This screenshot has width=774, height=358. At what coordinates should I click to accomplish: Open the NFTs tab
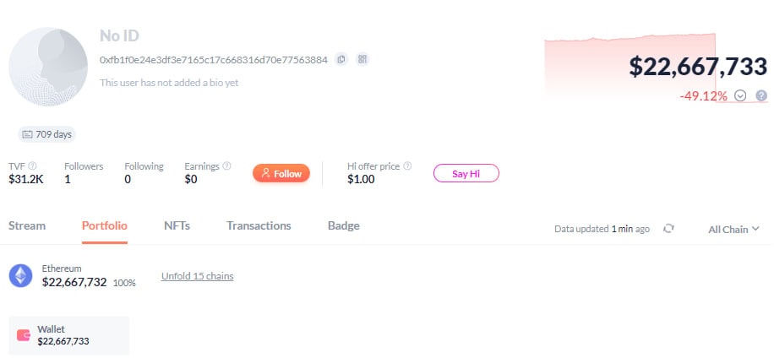coord(177,225)
